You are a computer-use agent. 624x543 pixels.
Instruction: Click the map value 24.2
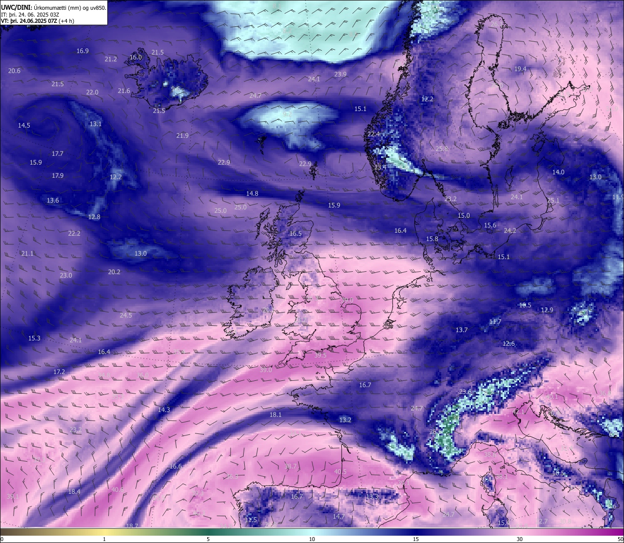pos(510,231)
